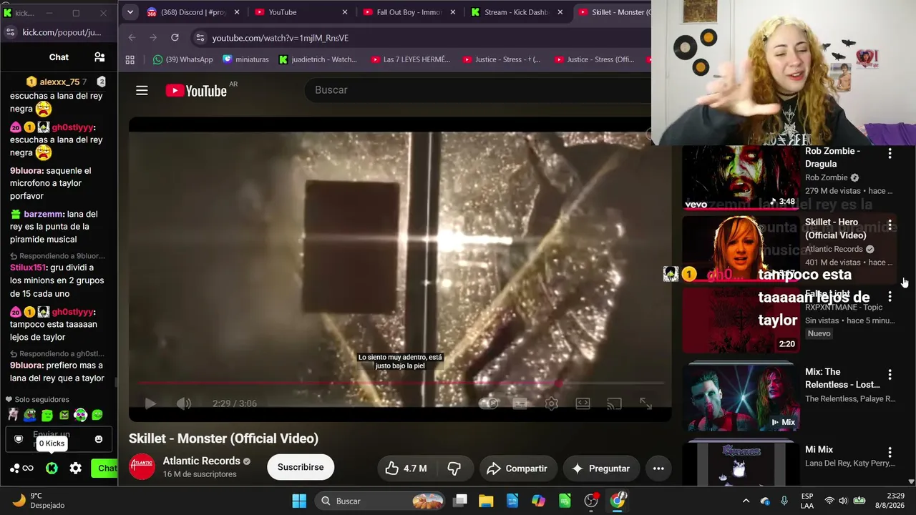Dislike the Skillet Monster video
This screenshot has width=916, height=515.
pos(454,469)
